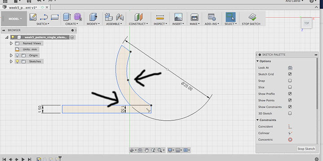Click Stop Sketch button in palette
The image size is (323, 161).
306,149
